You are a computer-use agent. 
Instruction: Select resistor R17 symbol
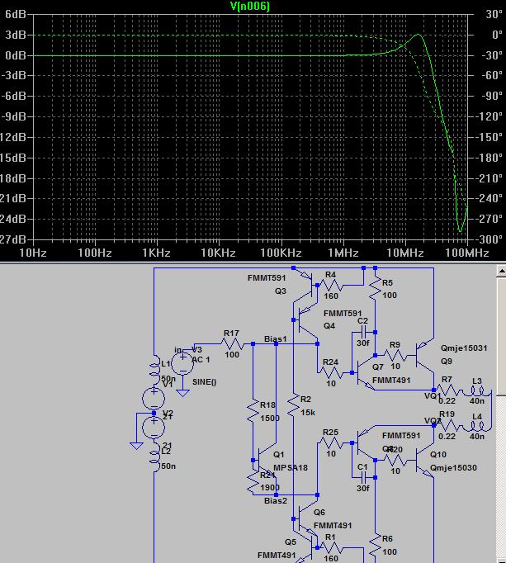233,344
